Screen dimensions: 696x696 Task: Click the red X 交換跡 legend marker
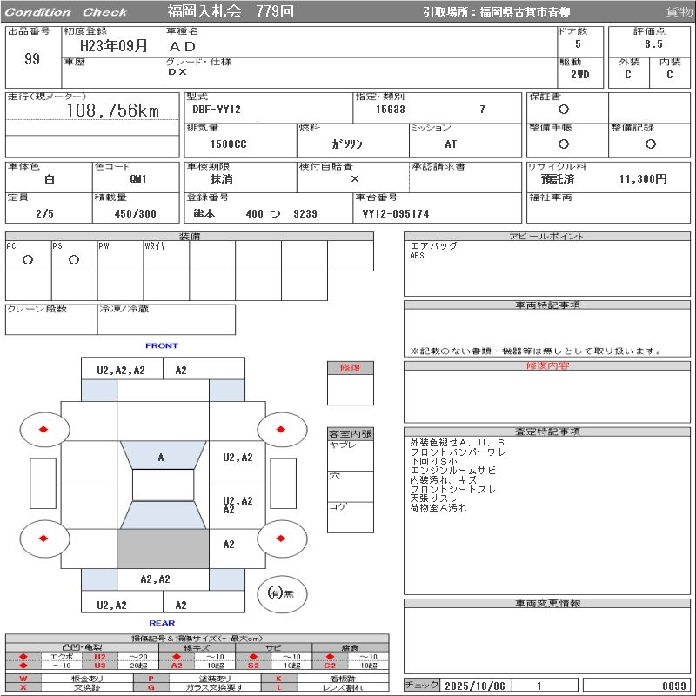[23, 687]
